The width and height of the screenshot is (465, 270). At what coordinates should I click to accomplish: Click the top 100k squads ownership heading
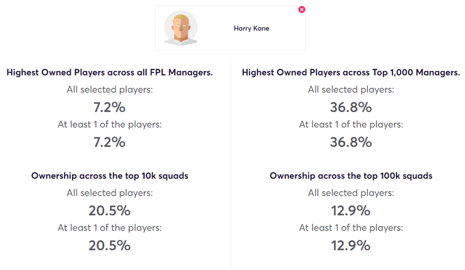click(351, 176)
